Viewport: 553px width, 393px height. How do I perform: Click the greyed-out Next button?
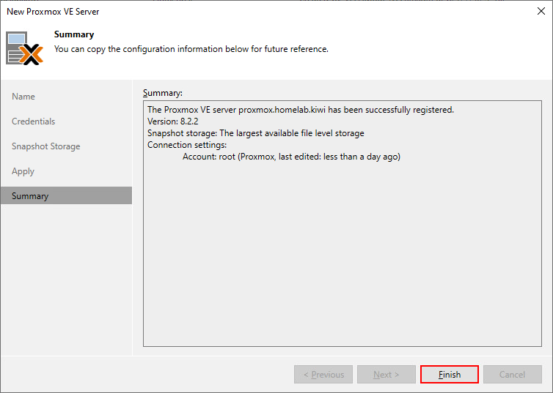point(386,375)
